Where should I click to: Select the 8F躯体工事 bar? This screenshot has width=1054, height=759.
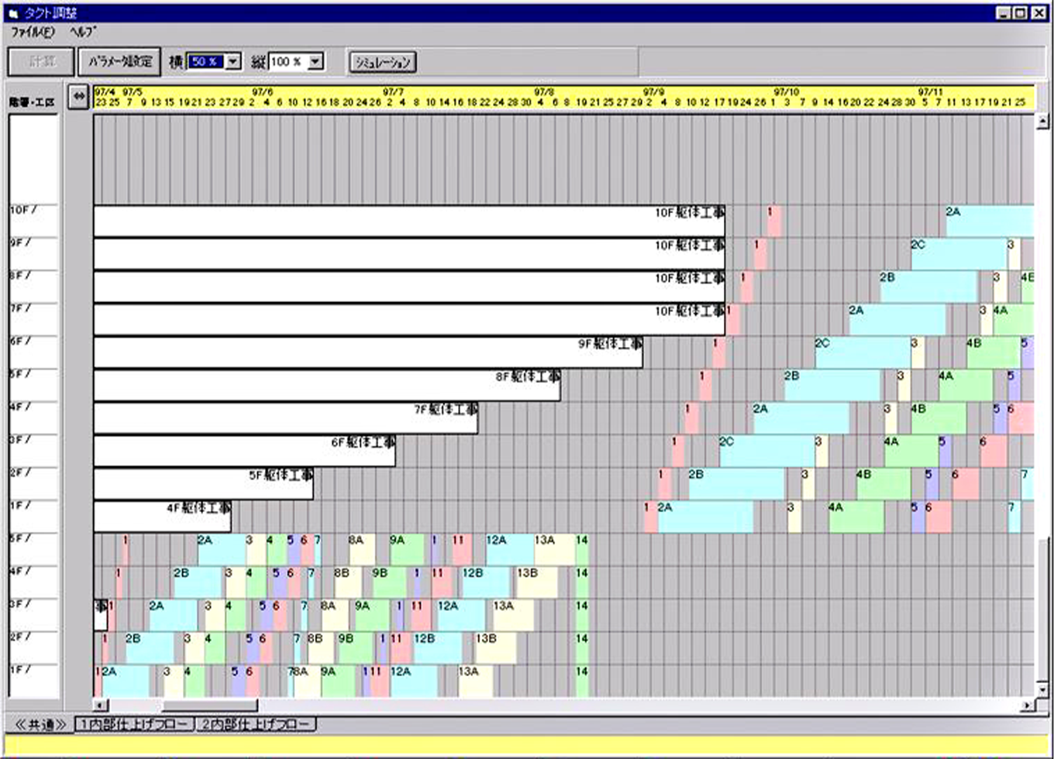pos(327,385)
